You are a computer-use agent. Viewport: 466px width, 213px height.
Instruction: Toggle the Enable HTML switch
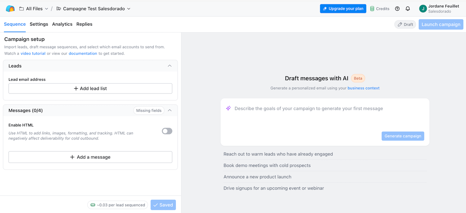pyautogui.click(x=167, y=131)
